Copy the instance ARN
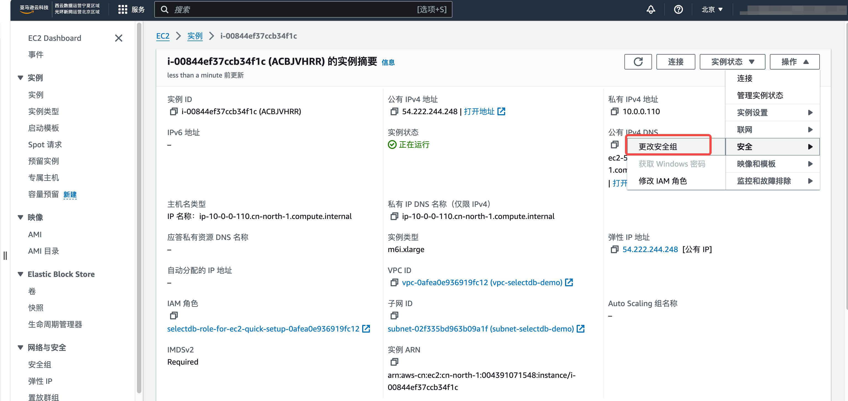Image resolution: width=848 pixels, height=401 pixels. tap(394, 362)
